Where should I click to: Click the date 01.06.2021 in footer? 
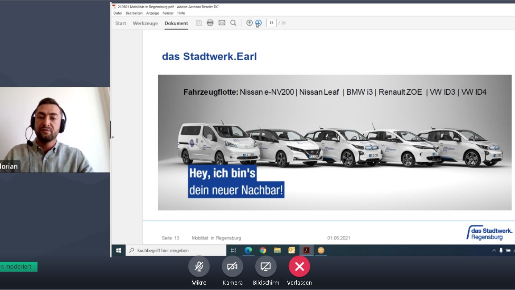pos(339,238)
